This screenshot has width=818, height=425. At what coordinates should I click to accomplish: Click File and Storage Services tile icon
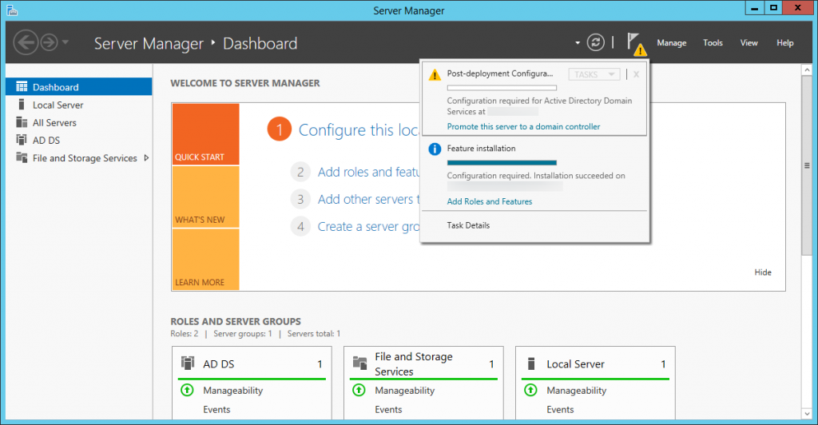(x=359, y=363)
